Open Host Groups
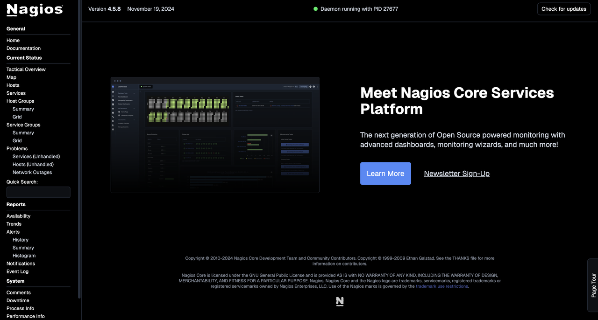598x320 pixels. coord(20,101)
